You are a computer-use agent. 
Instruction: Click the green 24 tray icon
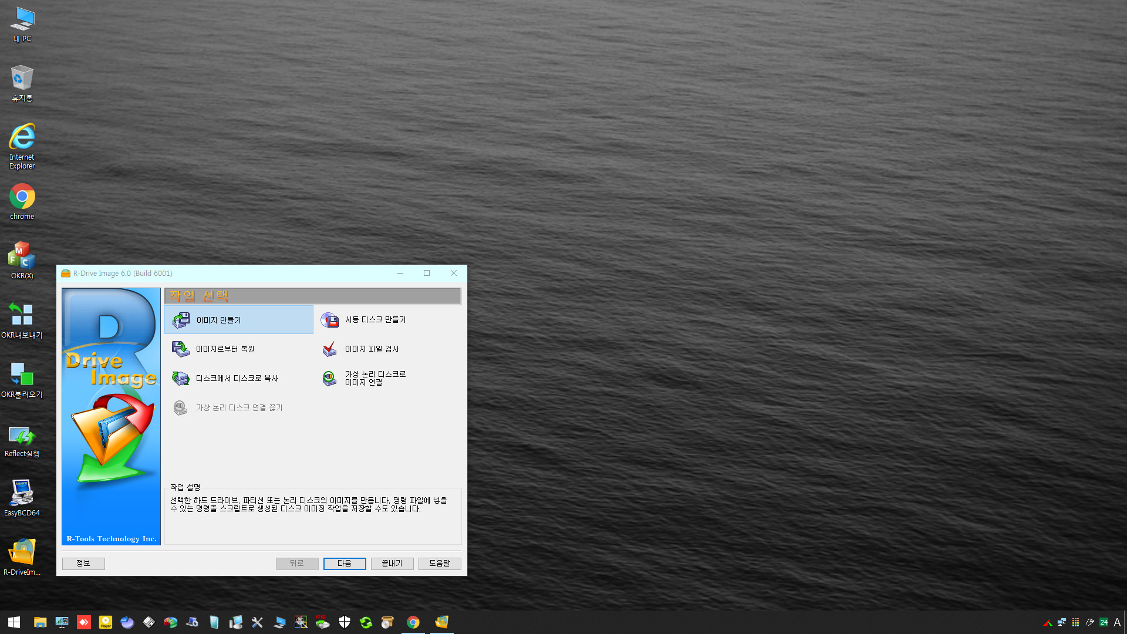(1104, 622)
